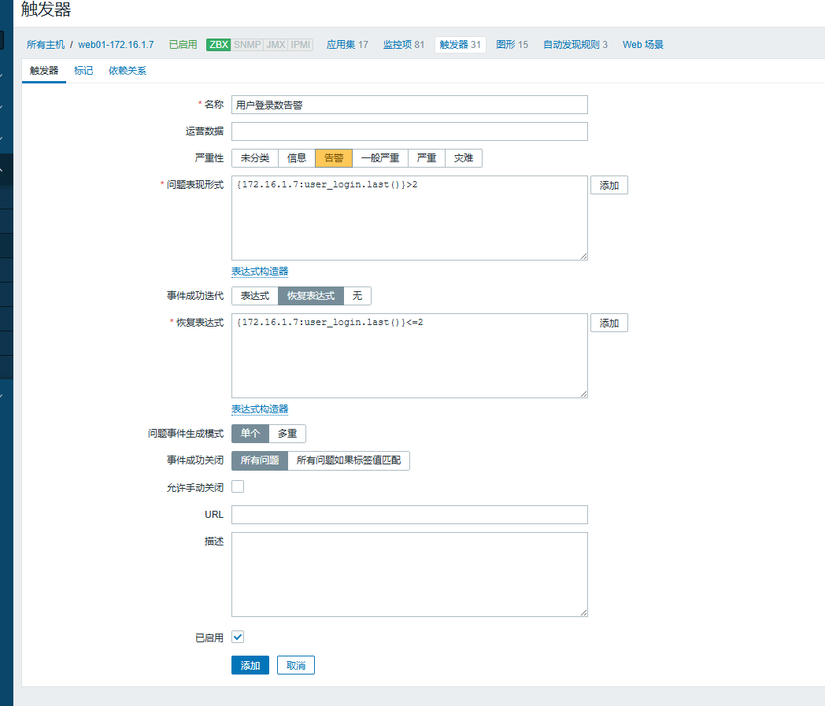Click 添加 next to 恢复表达式
Image resolution: width=825 pixels, height=706 pixels.
[609, 323]
